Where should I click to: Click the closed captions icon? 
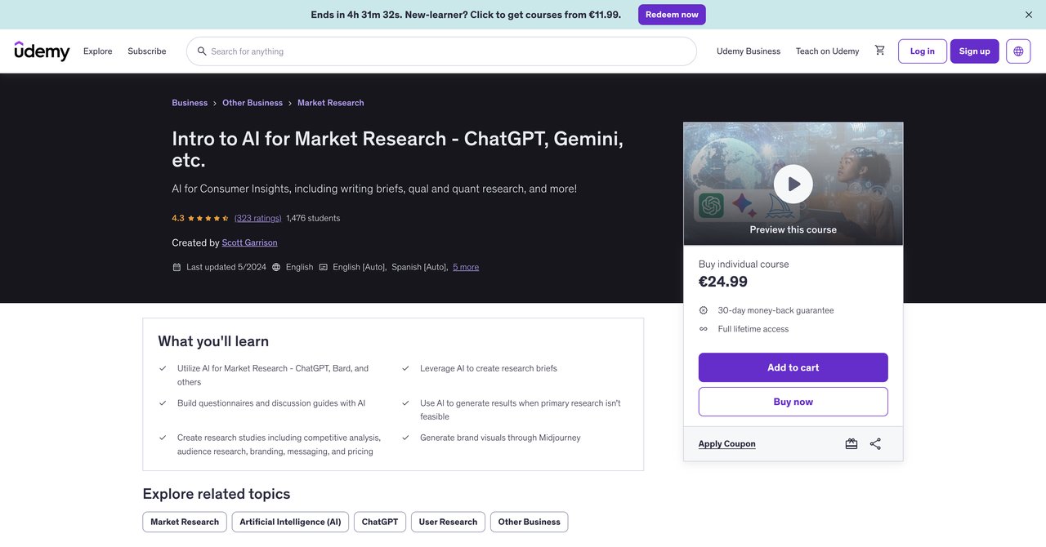point(324,267)
